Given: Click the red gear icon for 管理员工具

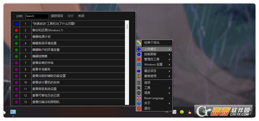Looking at the screenshot, I should pyautogui.click(x=139, y=60).
